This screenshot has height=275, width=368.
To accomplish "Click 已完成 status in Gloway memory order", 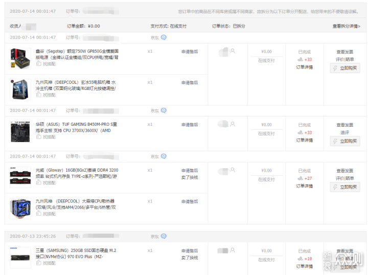I will [305, 171].
